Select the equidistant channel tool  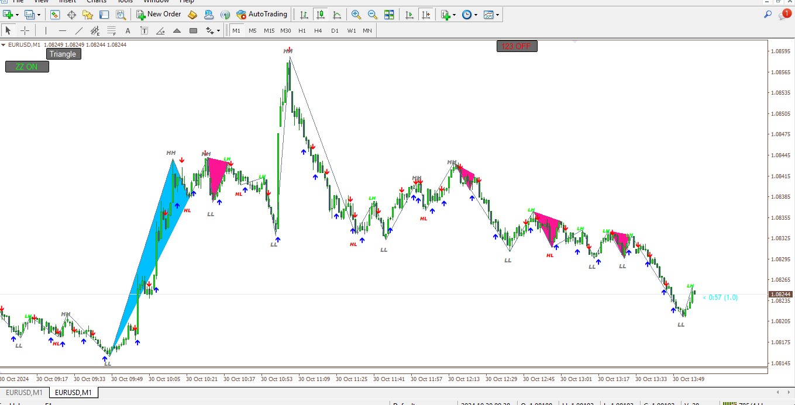pos(95,30)
